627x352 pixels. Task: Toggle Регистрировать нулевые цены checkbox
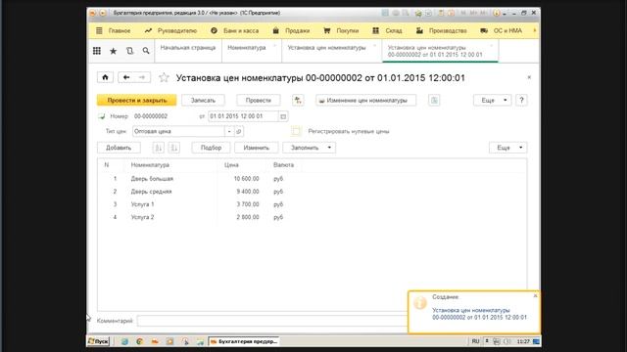(296, 131)
